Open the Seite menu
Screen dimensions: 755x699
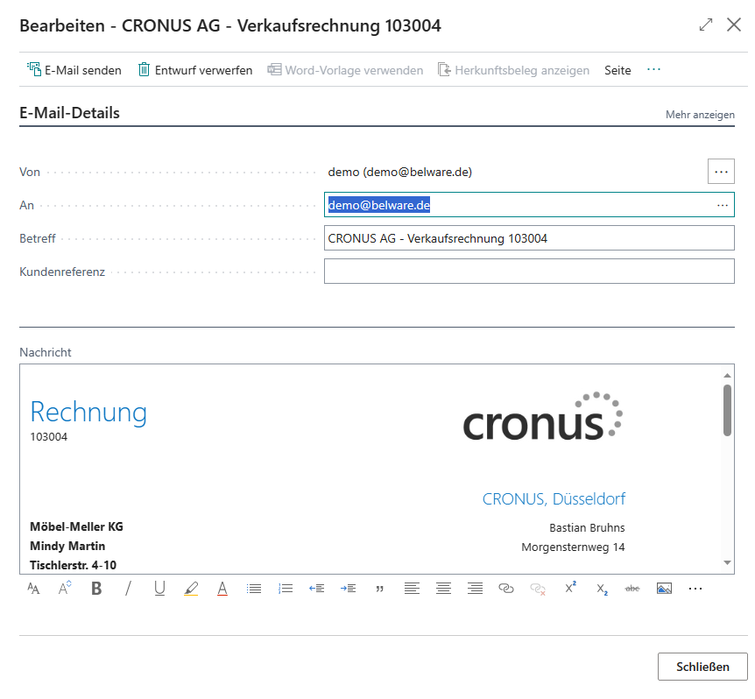[x=617, y=70]
